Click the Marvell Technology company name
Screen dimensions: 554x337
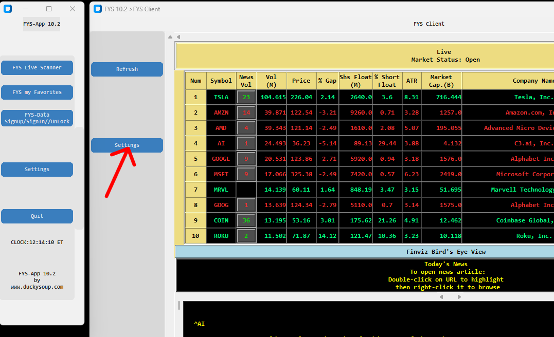coord(522,190)
